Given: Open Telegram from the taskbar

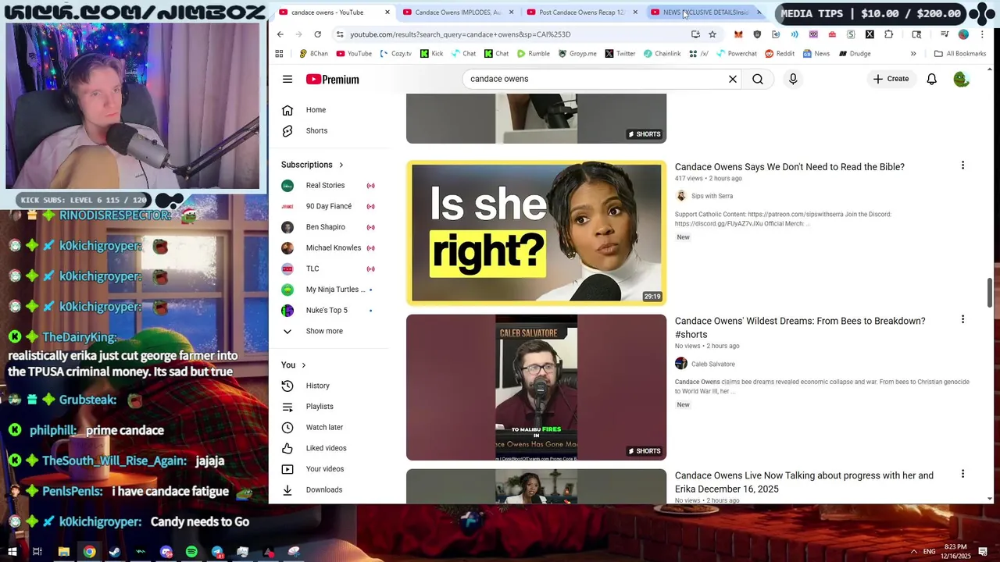Looking at the screenshot, I should pos(217,552).
